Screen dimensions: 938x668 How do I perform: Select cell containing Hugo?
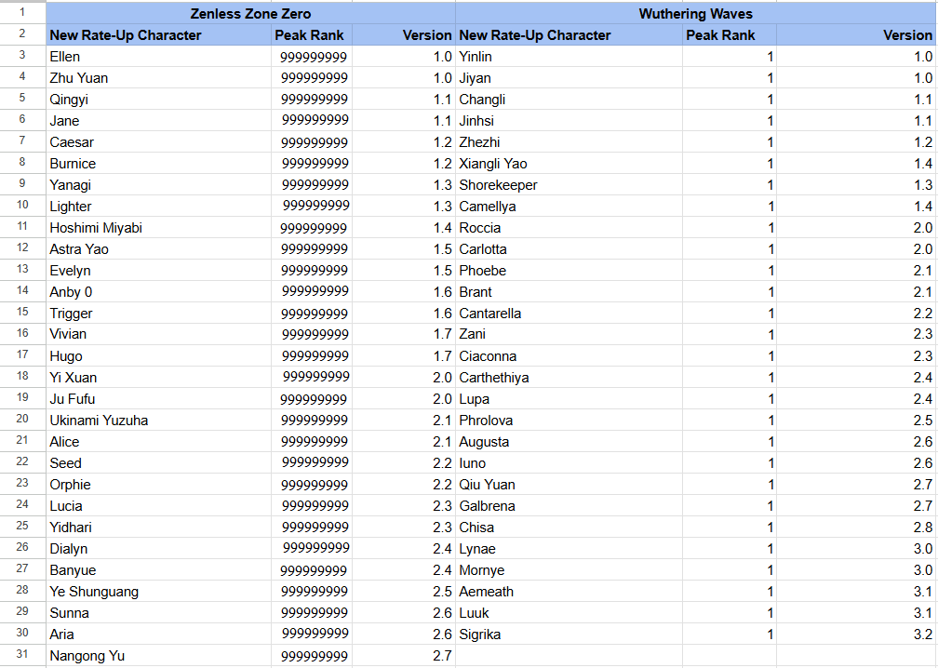pyautogui.click(x=158, y=355)
